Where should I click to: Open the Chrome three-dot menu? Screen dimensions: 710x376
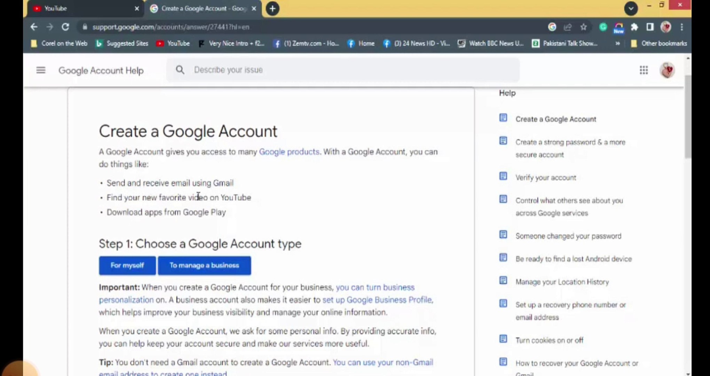681,27
